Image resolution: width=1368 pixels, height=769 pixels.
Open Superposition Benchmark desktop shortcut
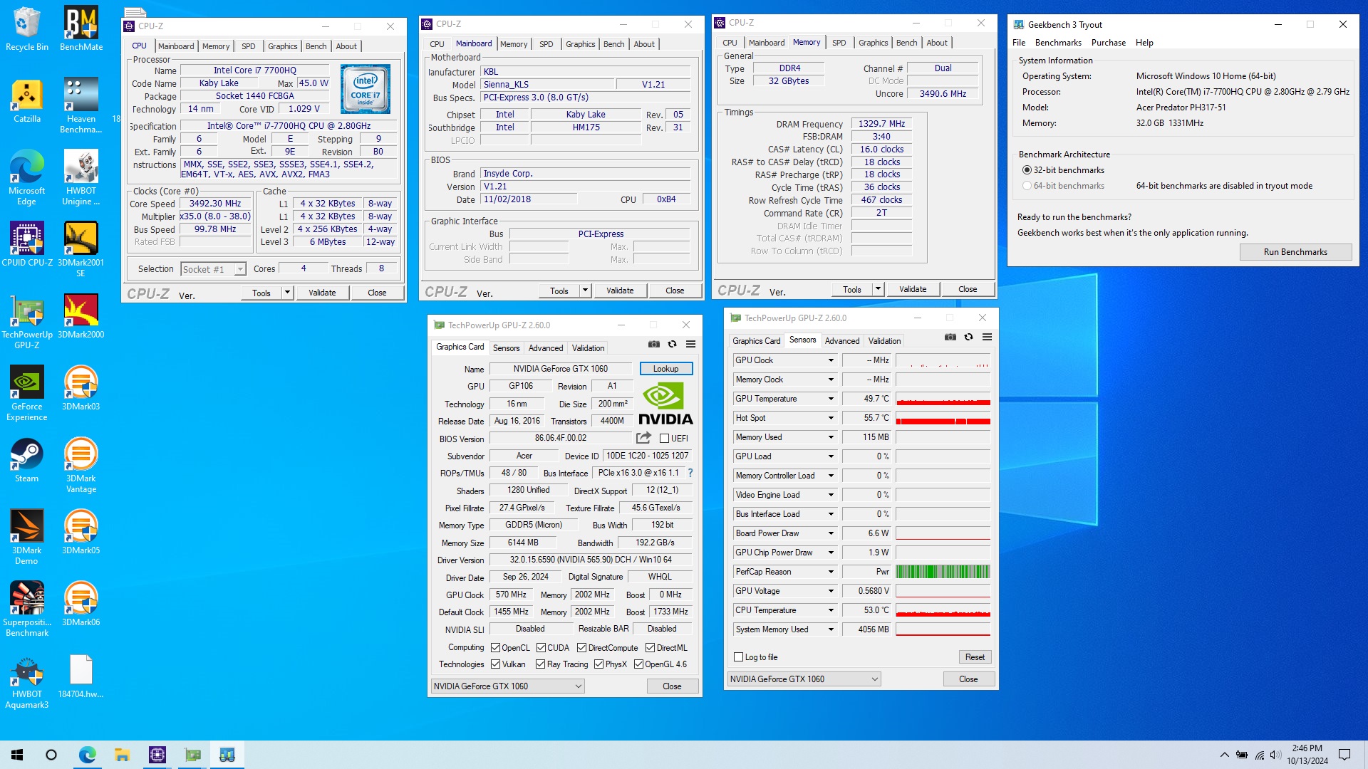click(27, 610)
